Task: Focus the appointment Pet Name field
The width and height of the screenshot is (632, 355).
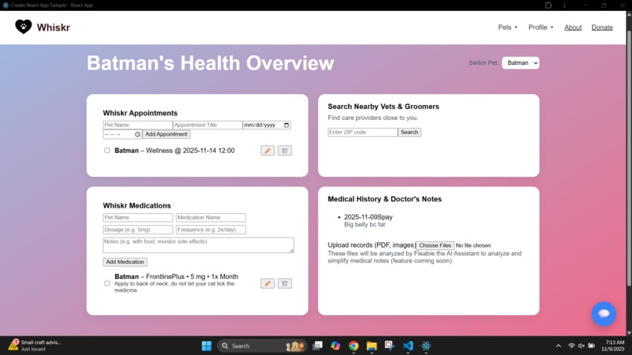Action: [137, 125]
